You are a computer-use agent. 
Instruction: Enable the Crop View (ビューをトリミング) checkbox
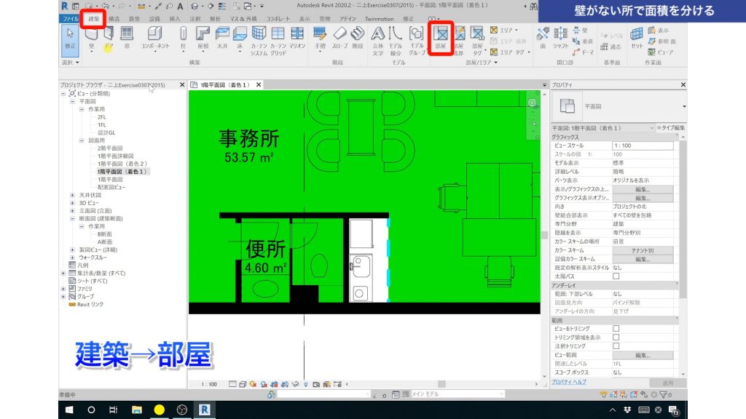617,328
